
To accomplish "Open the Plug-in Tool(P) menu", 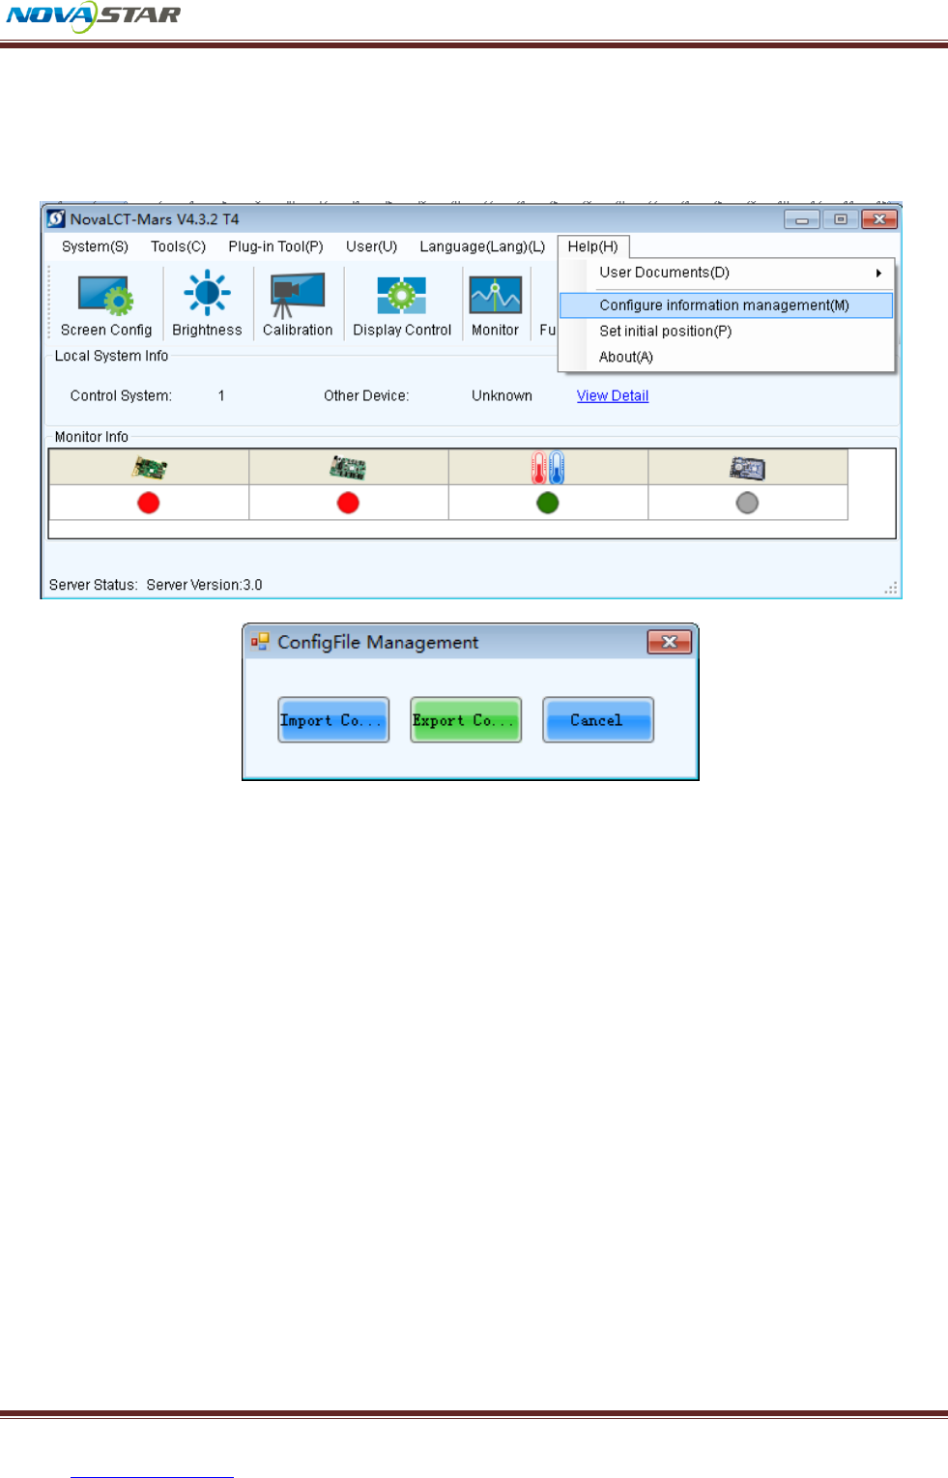I will pos(275,246).
